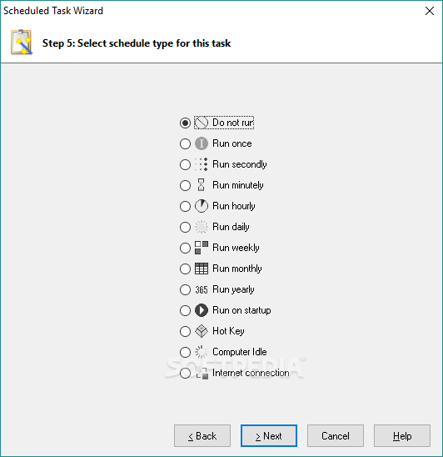Click the 'Computer Idle' label text
This screenshot has height=457, width=443.
240,352
